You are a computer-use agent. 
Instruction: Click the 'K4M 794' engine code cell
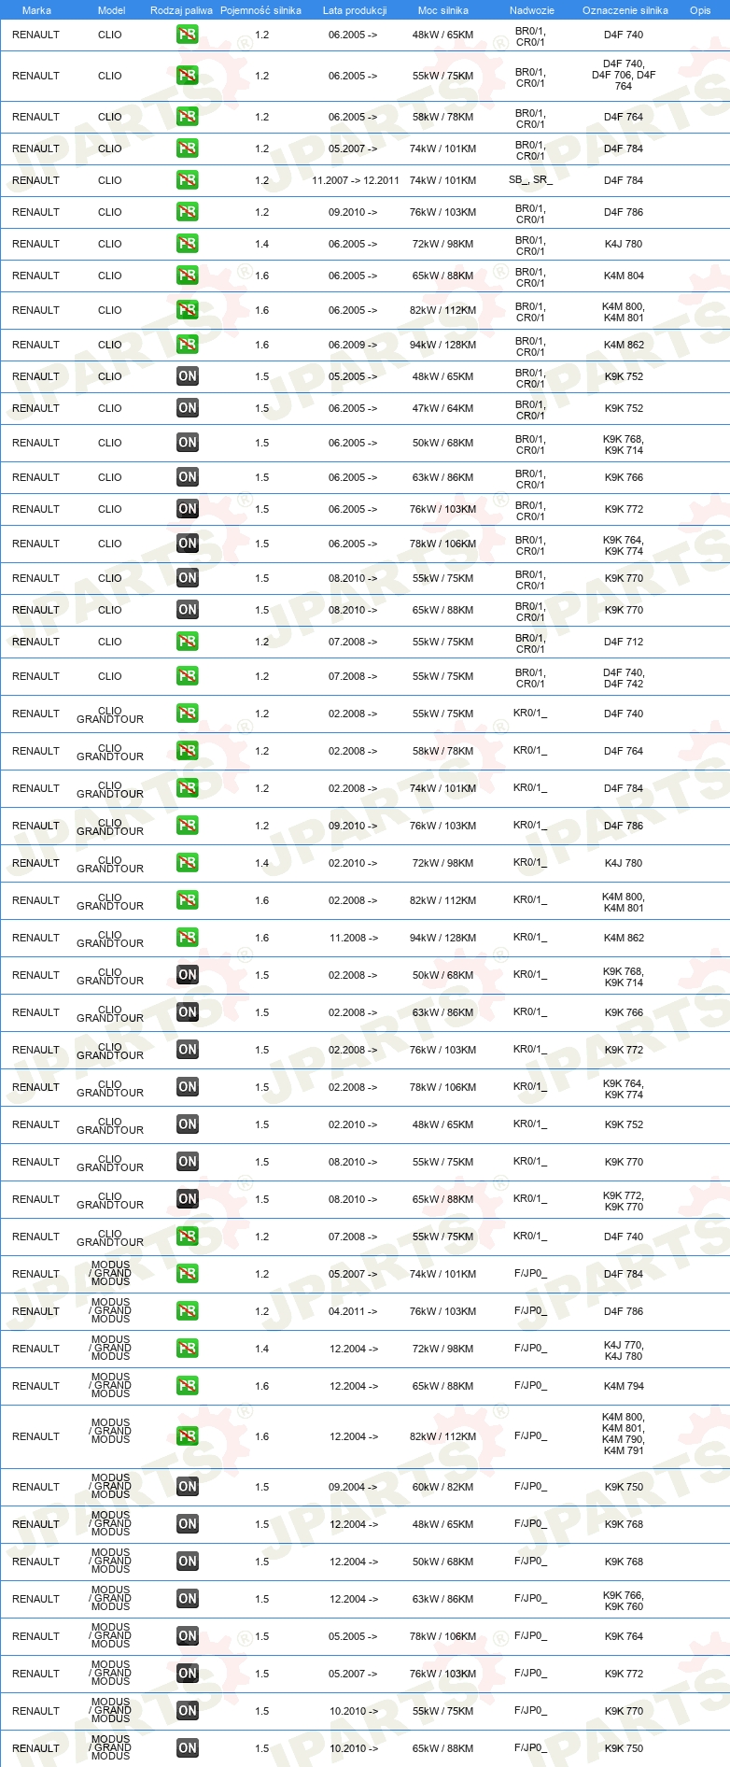(624, 1386)
